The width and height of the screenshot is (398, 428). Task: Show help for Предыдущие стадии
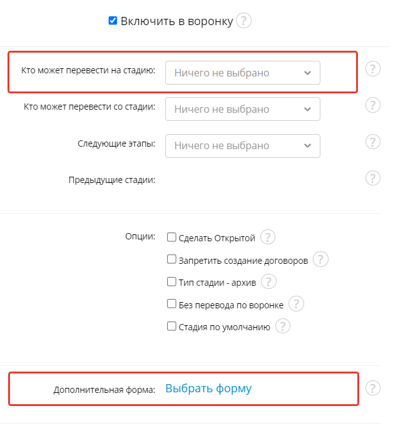click(x=372, y=179)
